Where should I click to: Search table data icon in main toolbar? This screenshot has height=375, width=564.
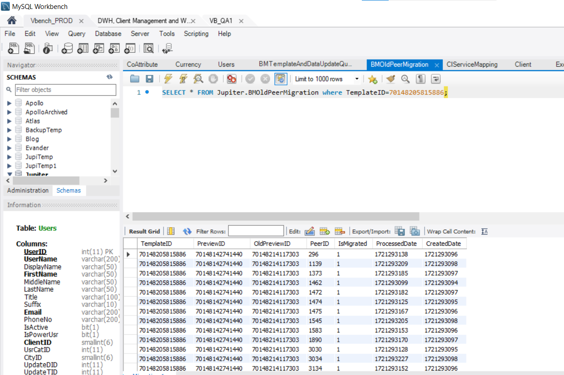(x=148, y=48)
